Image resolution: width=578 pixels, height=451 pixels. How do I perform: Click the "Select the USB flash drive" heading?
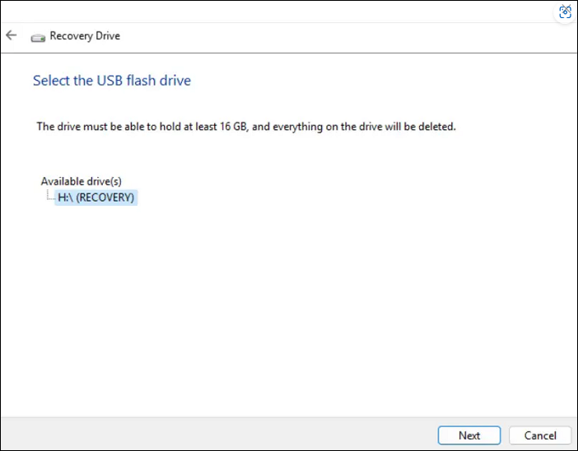click(x=112, y=81)
